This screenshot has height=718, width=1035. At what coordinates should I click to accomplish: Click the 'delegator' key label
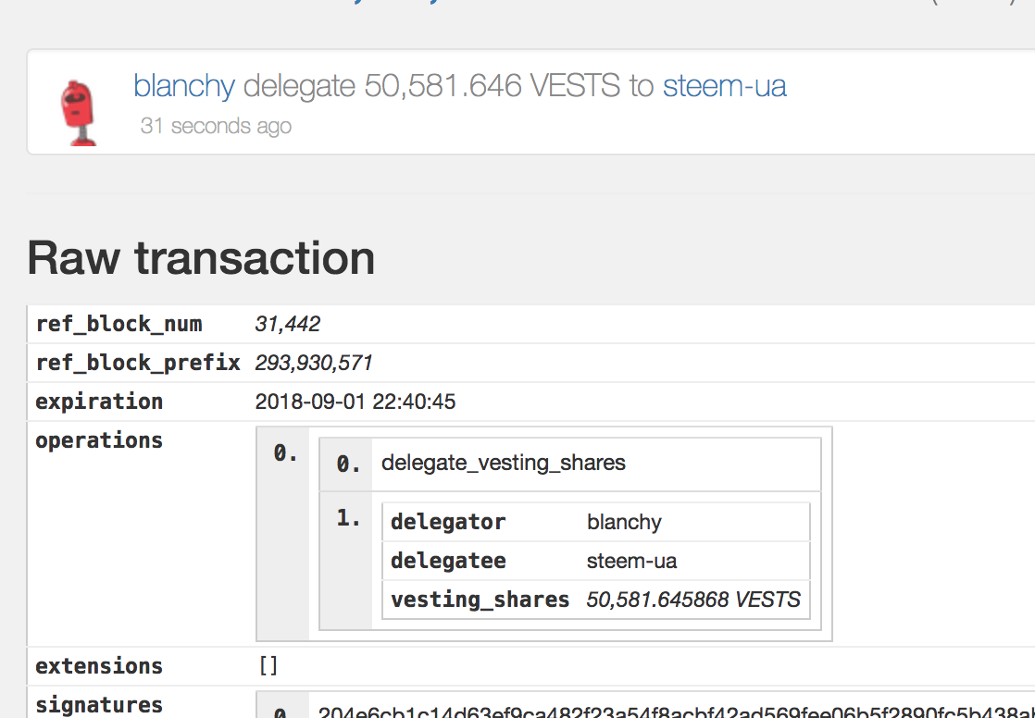(448, 522)
